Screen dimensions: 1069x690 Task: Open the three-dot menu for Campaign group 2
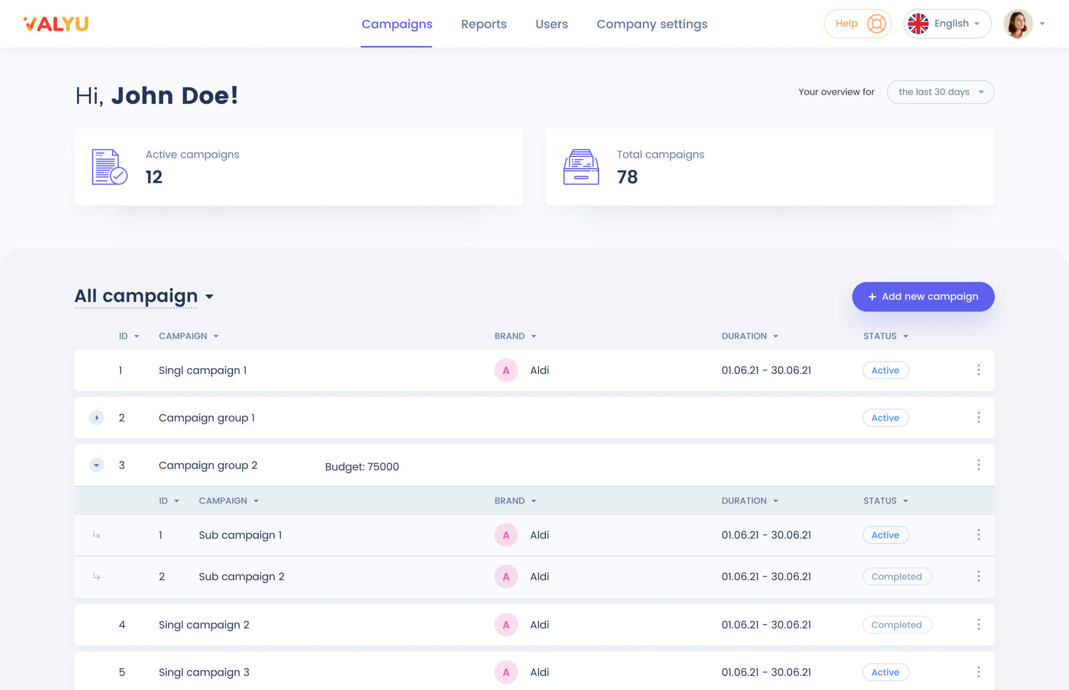(978, 465)
